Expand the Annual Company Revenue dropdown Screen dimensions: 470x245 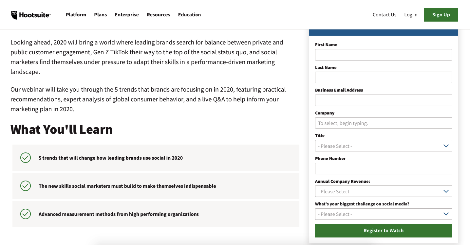click(383, 191)
